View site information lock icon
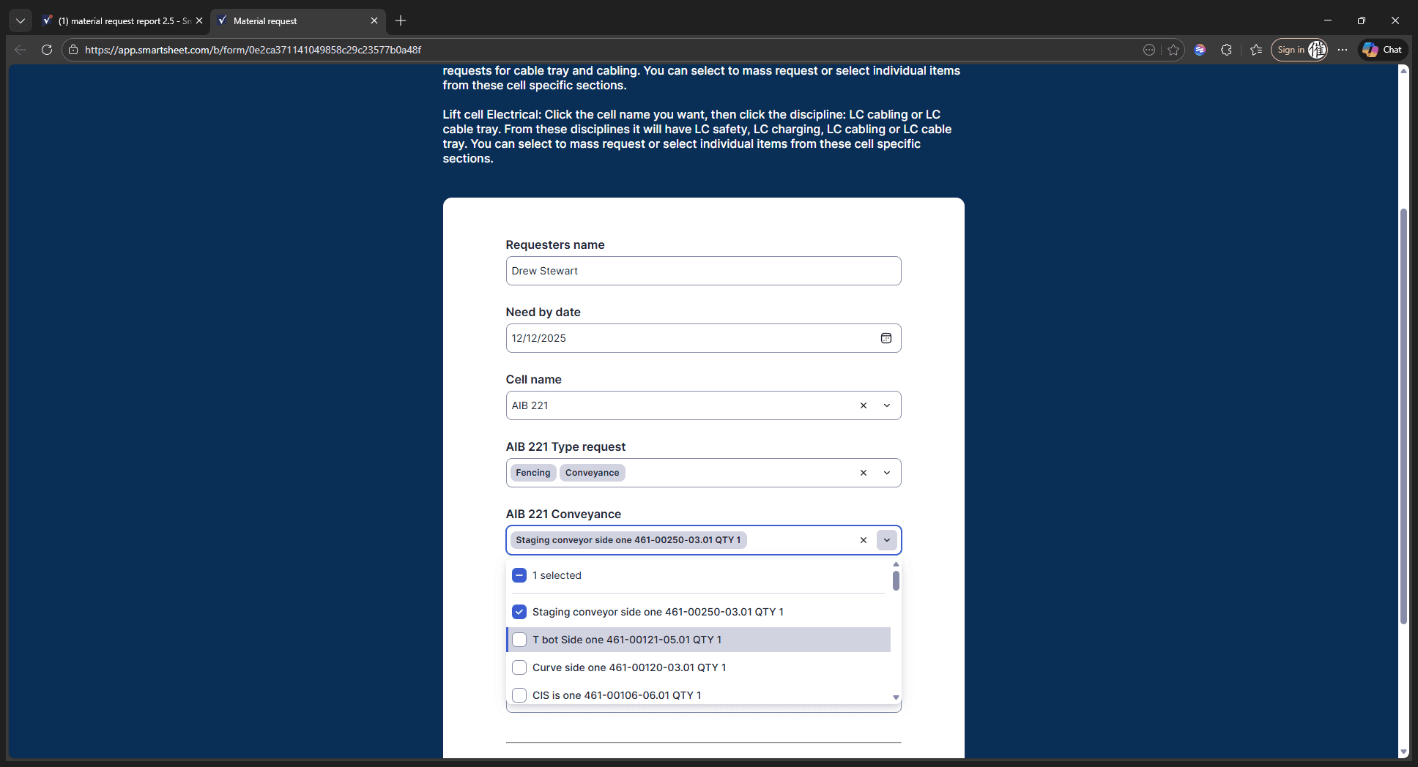1418x767 pixels. (x=73, y=50)
